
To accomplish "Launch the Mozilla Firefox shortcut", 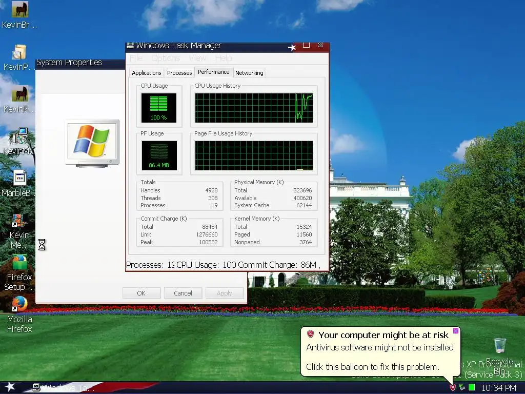I will tap(20, 304).
